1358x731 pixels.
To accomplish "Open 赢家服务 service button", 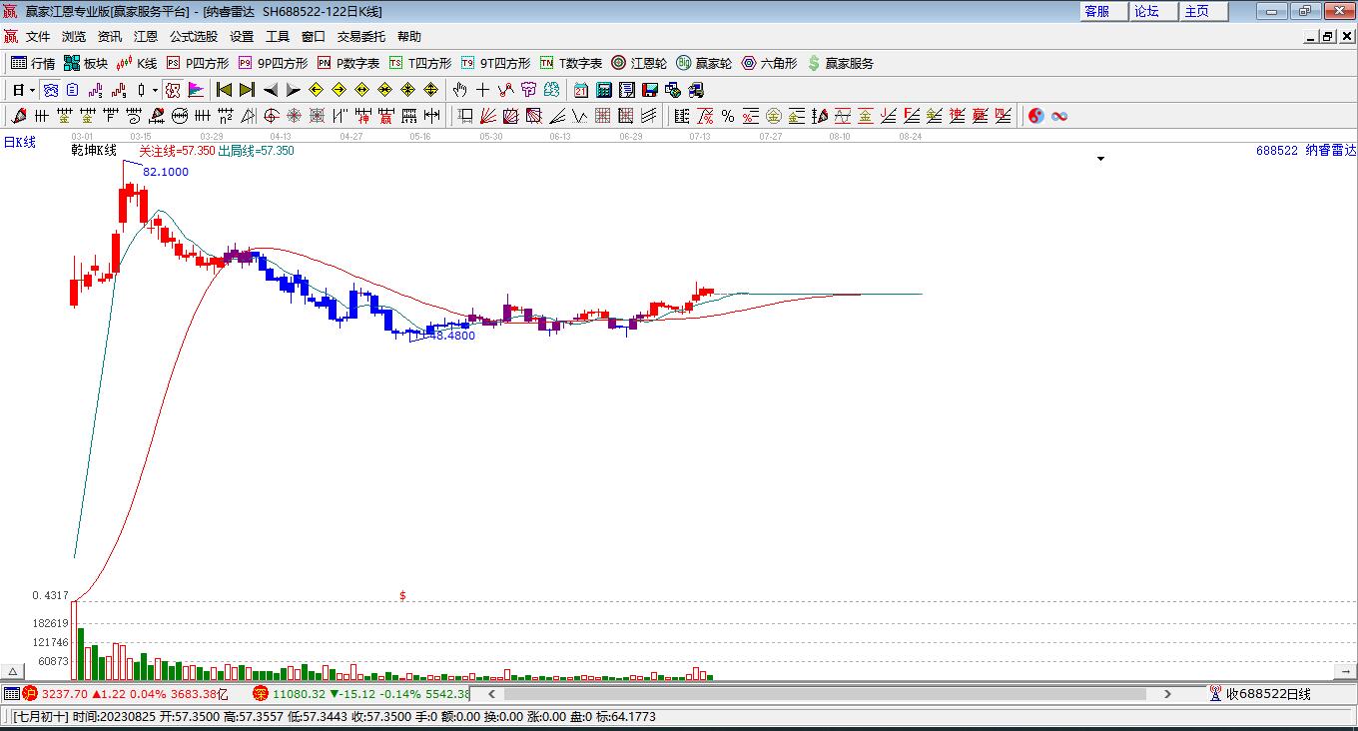I will coord(840,63).
